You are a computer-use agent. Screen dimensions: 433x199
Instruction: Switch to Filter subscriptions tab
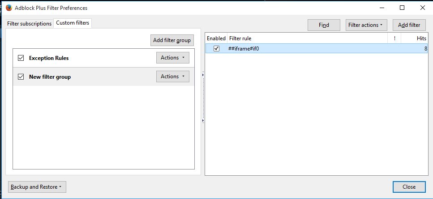coord(29,24)
